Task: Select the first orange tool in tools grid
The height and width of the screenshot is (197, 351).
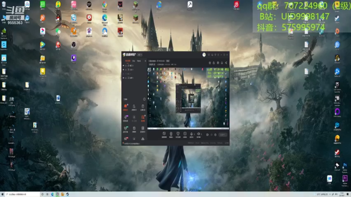Action: point(125,107)
